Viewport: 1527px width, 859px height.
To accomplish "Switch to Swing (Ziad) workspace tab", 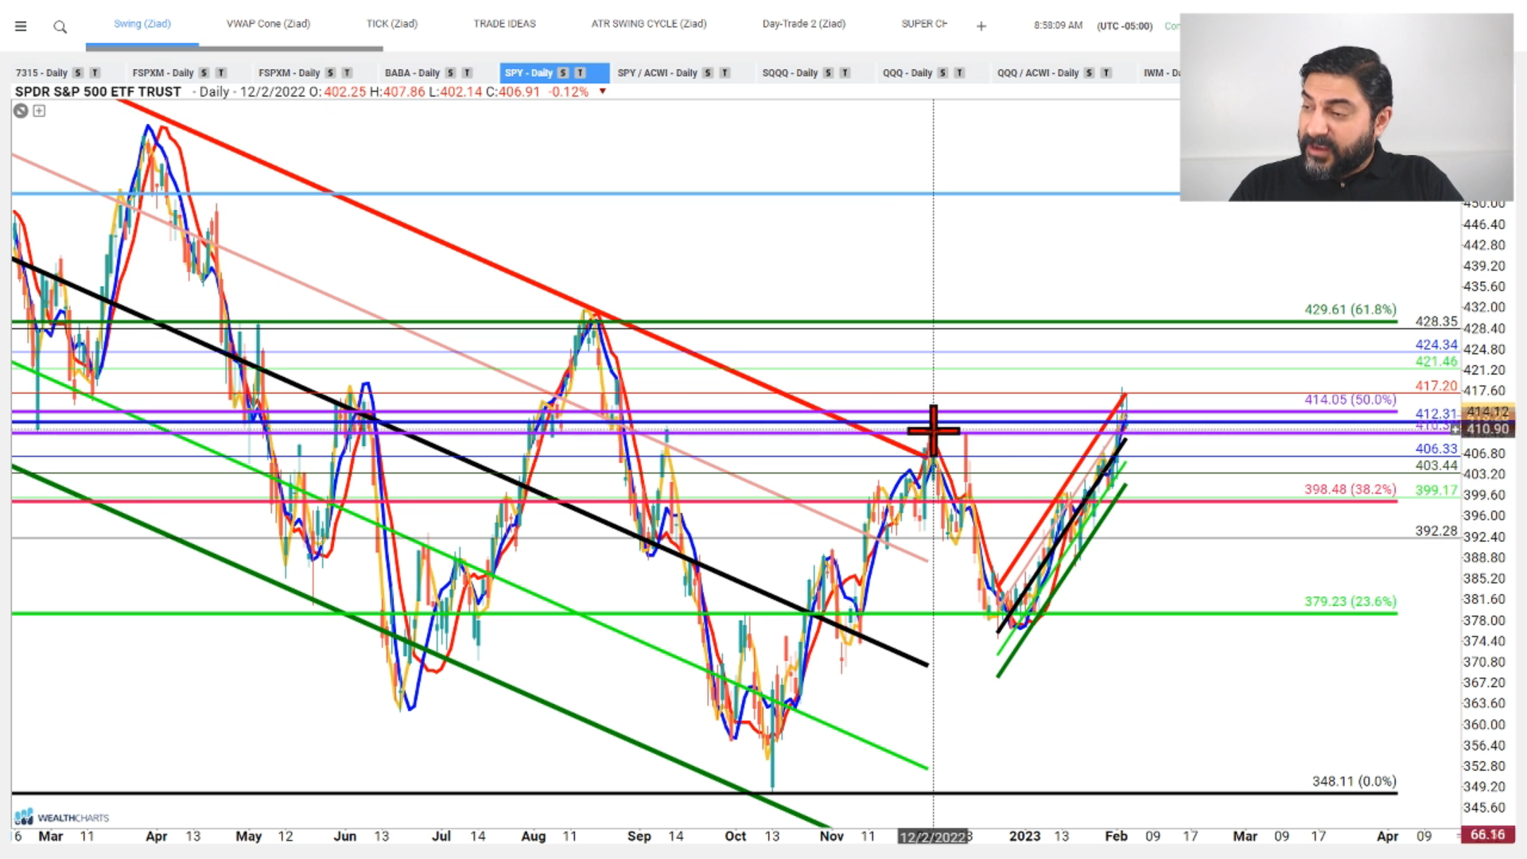I will point(142,24).
